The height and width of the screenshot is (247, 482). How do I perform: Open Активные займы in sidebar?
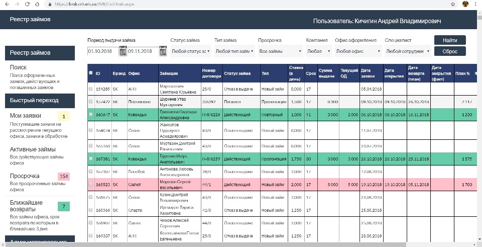pos(33,149)
